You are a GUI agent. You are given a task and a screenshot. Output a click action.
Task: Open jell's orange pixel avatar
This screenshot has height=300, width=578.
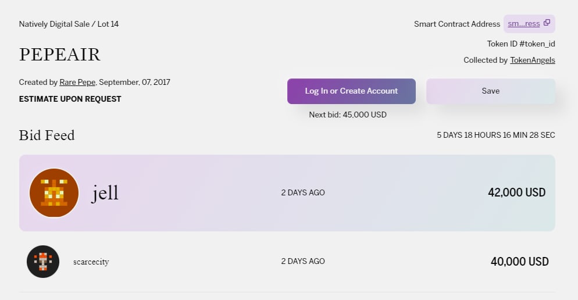[x=54, y=193]
